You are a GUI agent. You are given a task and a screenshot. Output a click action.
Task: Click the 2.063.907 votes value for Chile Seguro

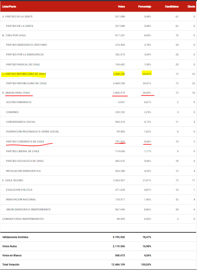119,180
